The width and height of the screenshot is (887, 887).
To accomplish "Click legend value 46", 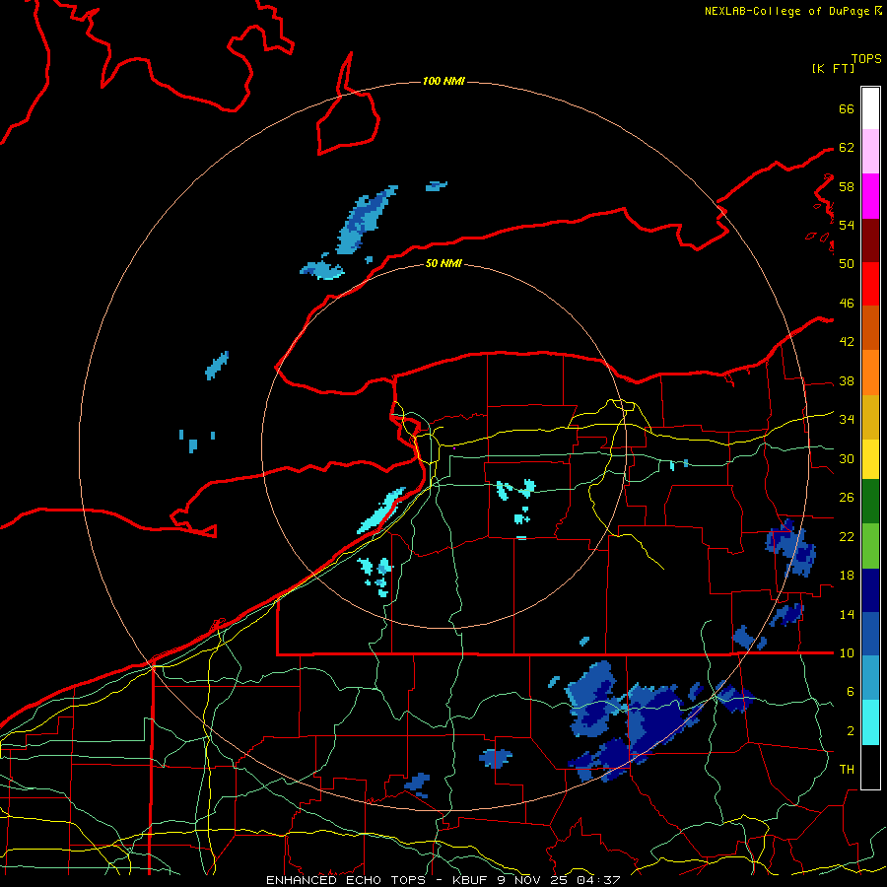I will coord(847,304).
